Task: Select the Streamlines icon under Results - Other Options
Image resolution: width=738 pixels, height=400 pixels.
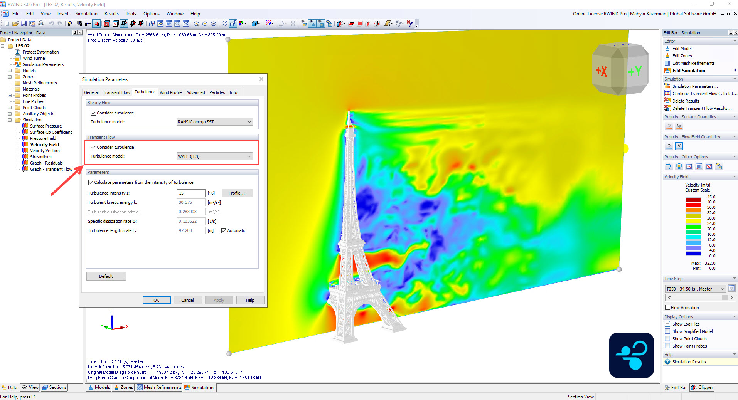Action: (679, 166)
